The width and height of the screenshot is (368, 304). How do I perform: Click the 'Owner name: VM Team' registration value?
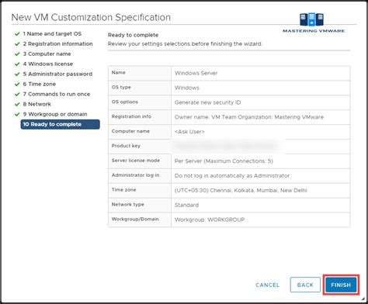coord(249,117)
